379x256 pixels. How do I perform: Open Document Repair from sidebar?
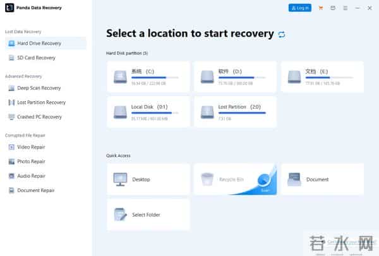[36, 190]
